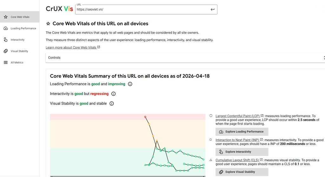Click the star icon beside Core Web Vitals in sidebar
Viewport: 325px width, 177px height.
click(x=6, y=17)
